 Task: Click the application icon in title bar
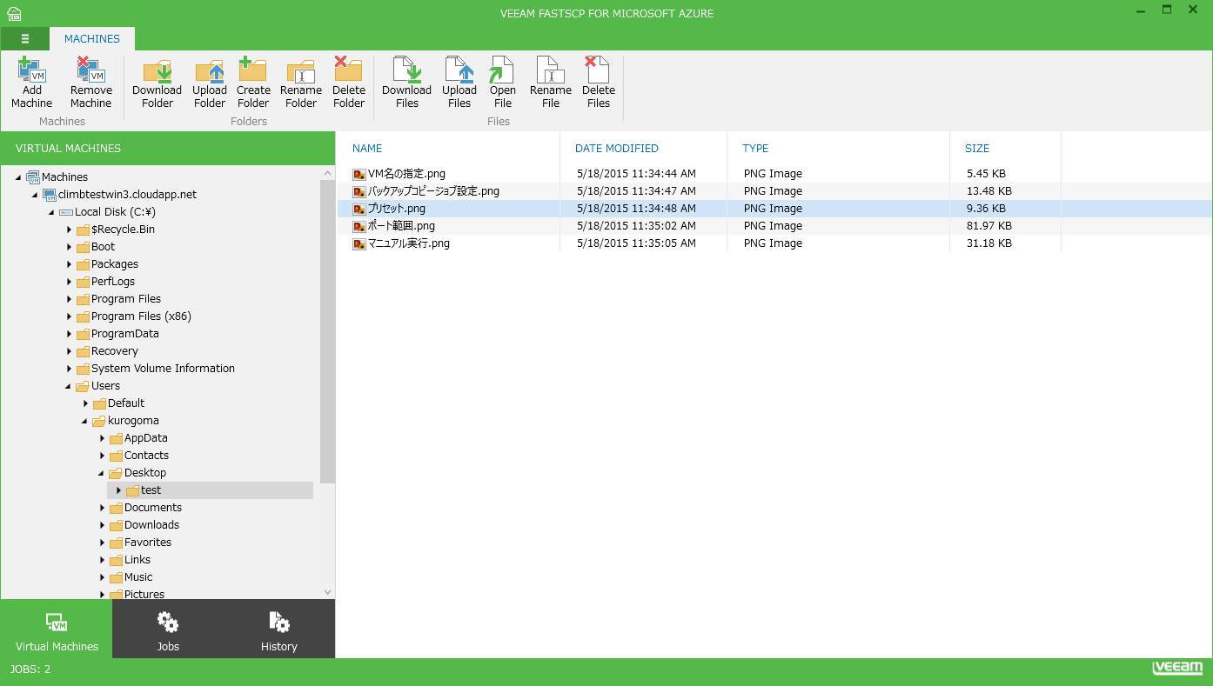[x=14, y=13]
